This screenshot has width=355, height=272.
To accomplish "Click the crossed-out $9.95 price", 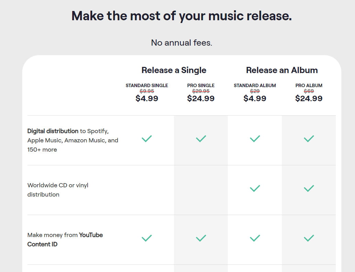I will click(x=147, y=91).
